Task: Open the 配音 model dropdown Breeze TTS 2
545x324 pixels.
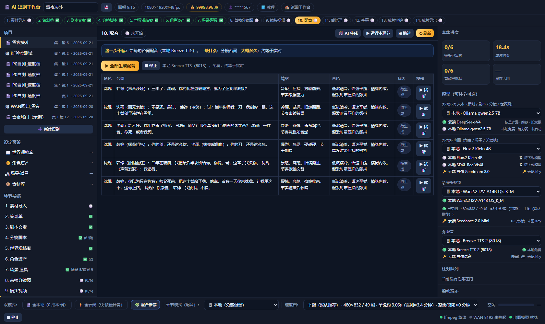Action: pyautogui.click(x=491, y=241)
